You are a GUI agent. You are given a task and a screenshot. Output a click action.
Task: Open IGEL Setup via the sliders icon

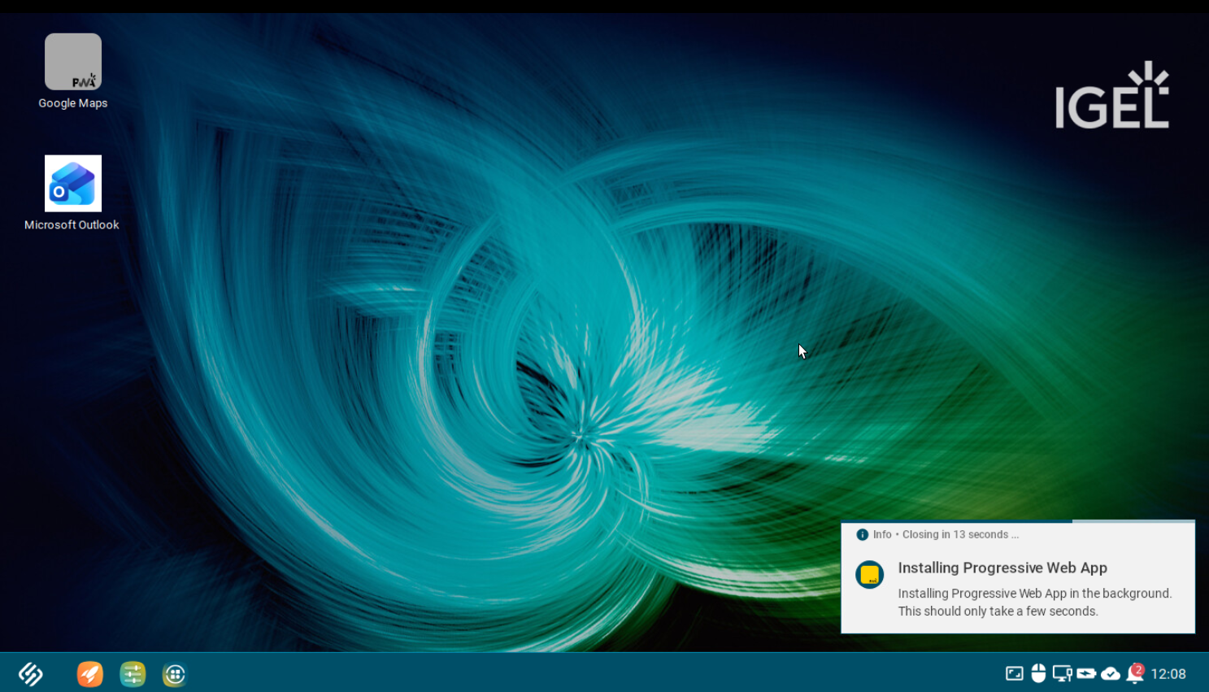133,673
